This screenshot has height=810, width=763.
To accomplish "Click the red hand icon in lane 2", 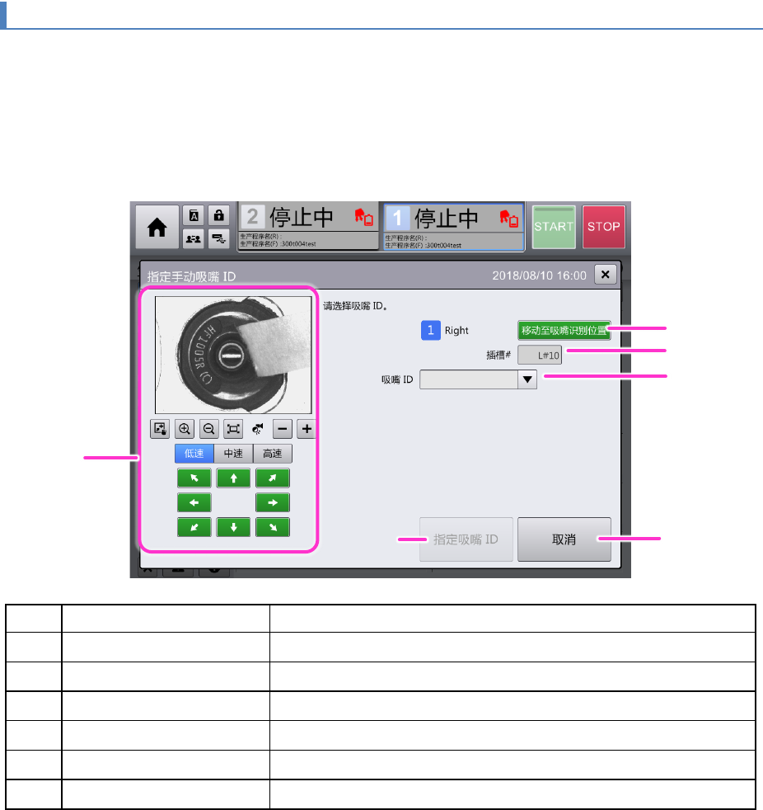I will 363,217.
